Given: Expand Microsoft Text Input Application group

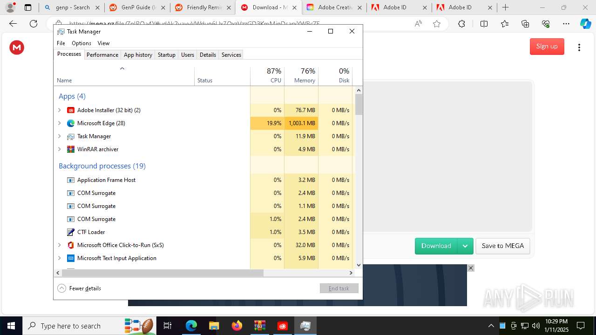Looking at the screenshot, I should pos(59,258).
